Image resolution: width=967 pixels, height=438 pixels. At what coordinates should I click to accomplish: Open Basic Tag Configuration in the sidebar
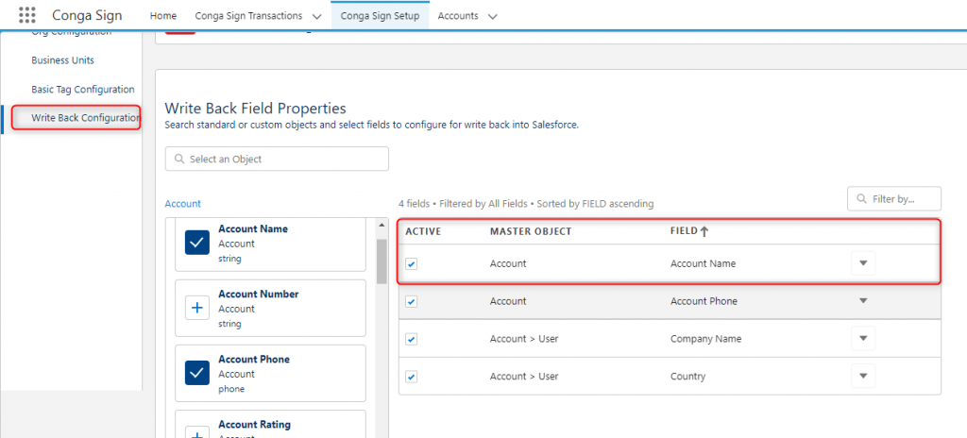[x=83, y=90]
